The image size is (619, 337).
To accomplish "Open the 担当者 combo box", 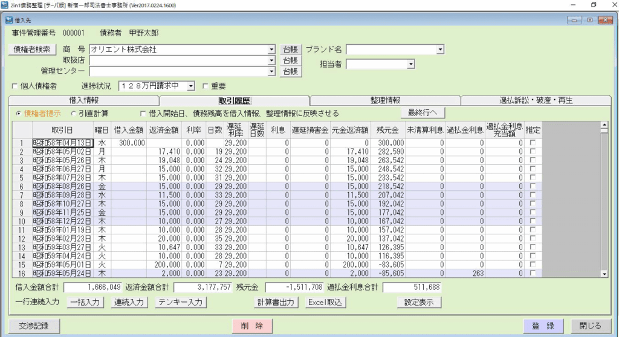I will [410, 64].
